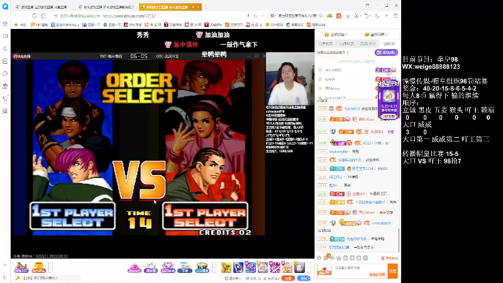Viewport: 503px width, 283px height.
Task: Switch to the 日贡献榜 ranking tab
Action: (326, 43)
